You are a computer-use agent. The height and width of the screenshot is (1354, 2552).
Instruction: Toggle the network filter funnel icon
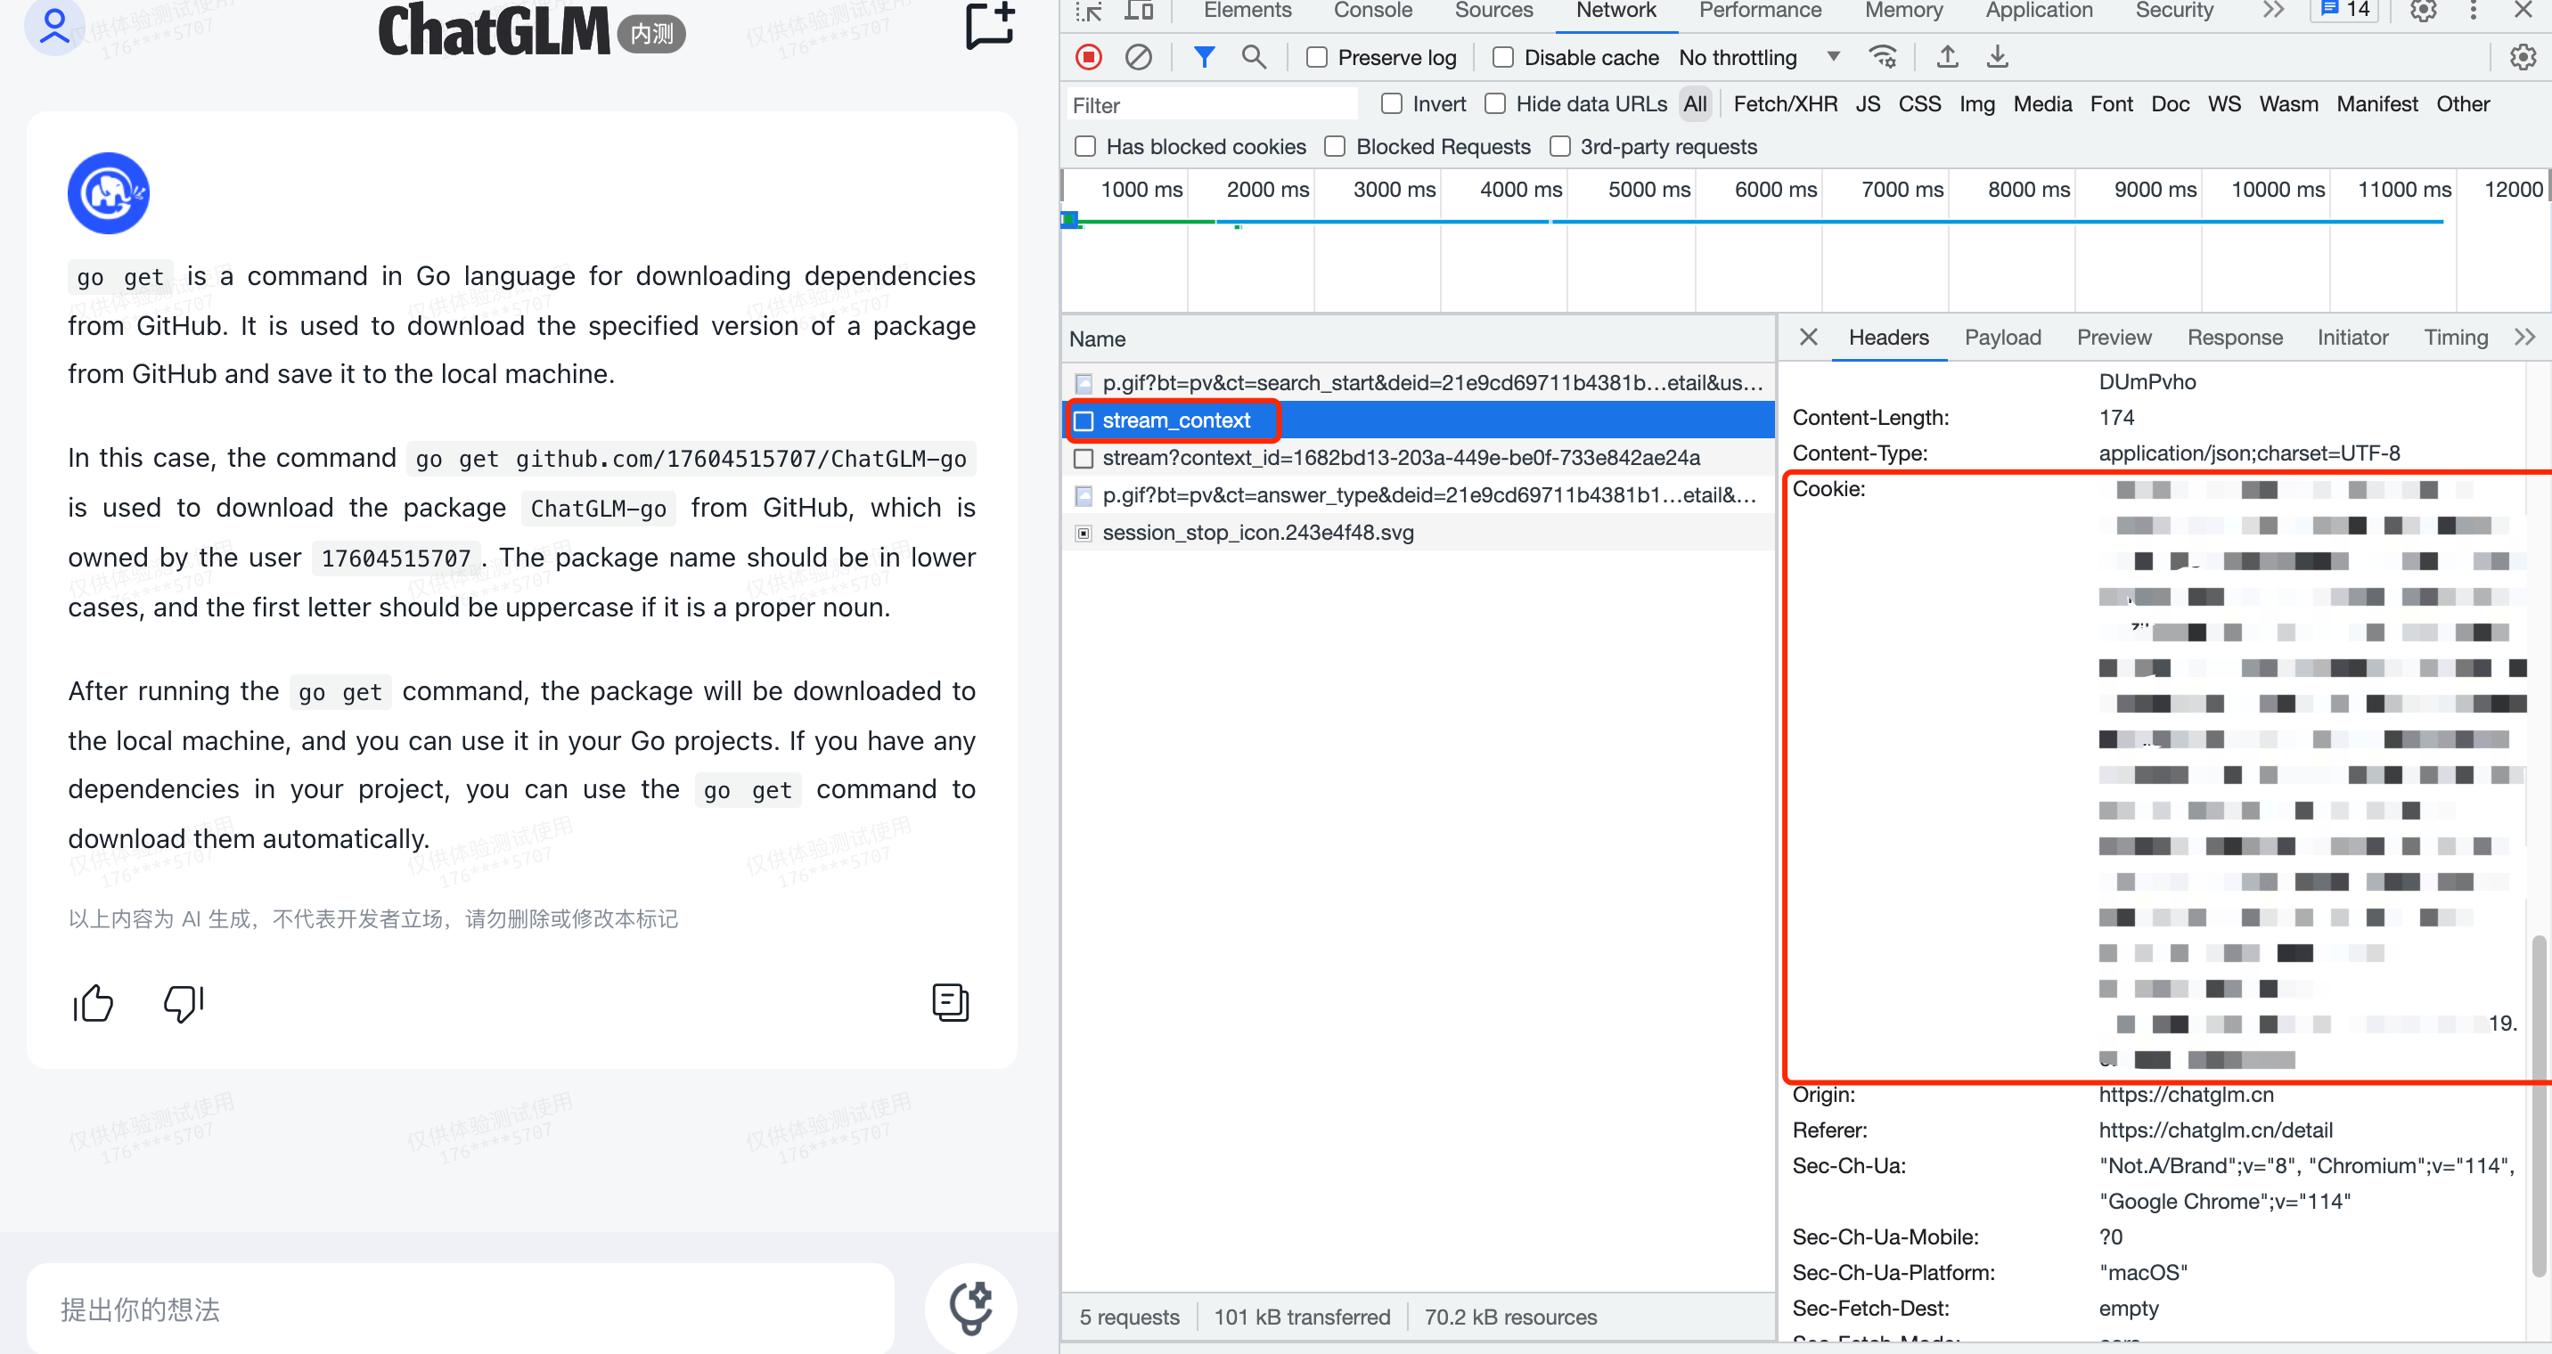1204,57
